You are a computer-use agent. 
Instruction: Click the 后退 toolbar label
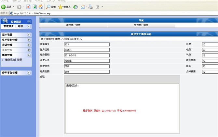pos(9,7)
